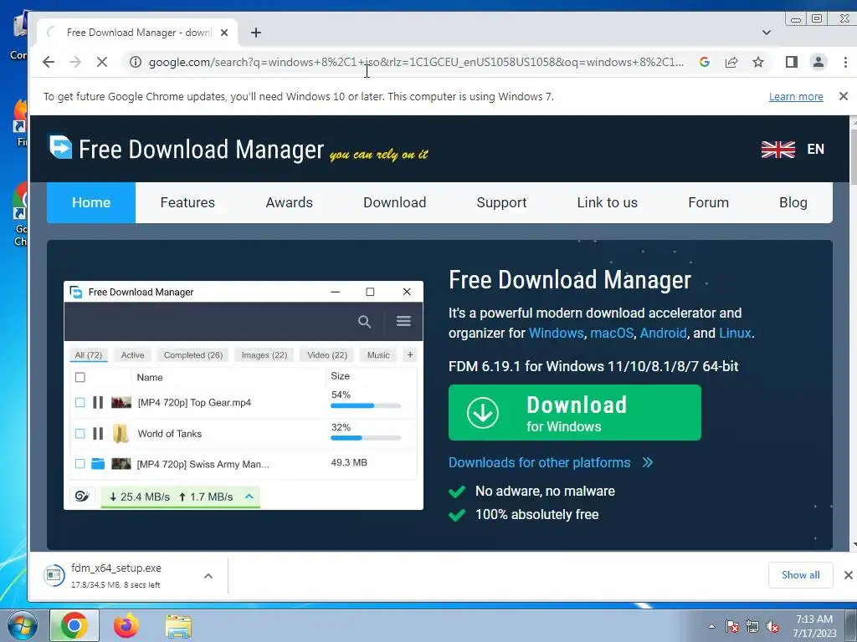The width and height of the screenshot is (857, 642).
Task: Click the snail mode icon in the FDM preview
Action: 82,497
